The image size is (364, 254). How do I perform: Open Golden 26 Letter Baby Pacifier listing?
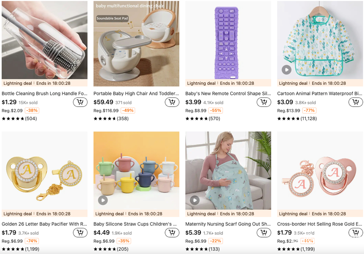44,224
